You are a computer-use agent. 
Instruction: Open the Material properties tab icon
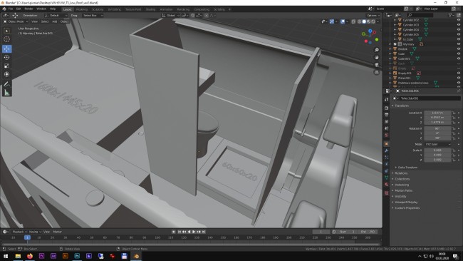[x=387, y=185]
